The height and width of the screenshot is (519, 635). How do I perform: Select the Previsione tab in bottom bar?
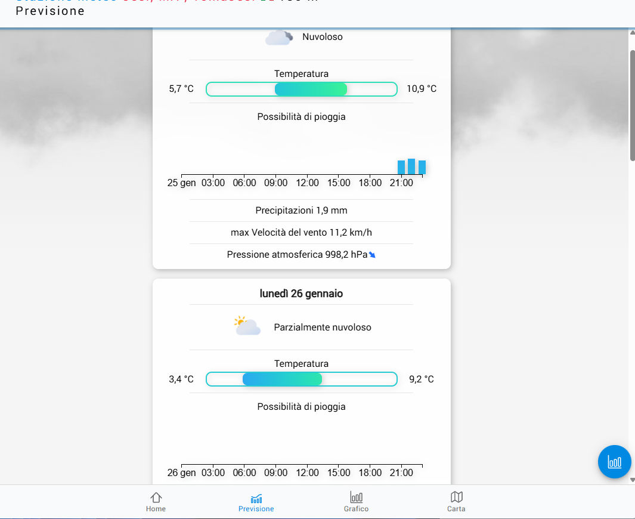pyautogui.click(x=256, y=502)
